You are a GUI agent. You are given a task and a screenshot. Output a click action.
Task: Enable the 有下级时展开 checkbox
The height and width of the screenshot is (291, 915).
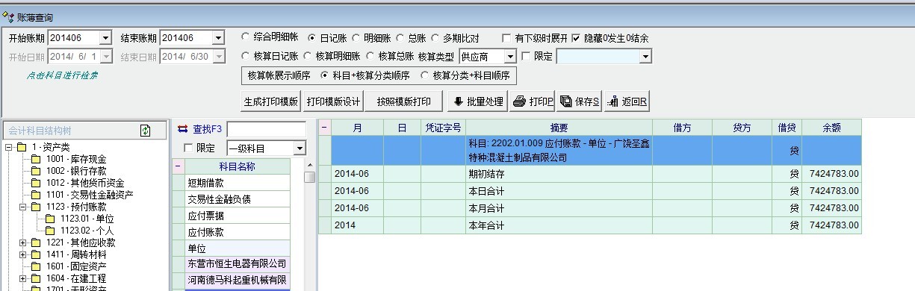508,37
